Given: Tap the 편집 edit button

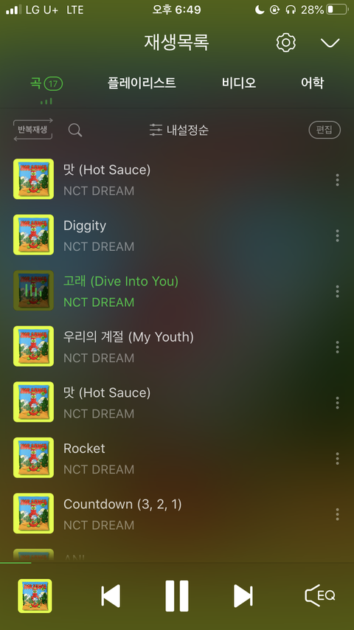Looking at the screenshot, I should click(324, 130).
